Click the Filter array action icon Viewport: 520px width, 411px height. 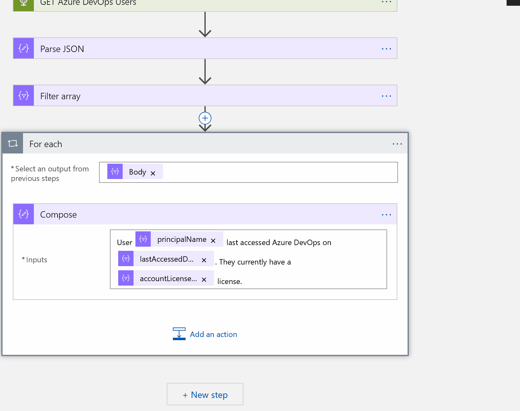[x=24, y=96]
